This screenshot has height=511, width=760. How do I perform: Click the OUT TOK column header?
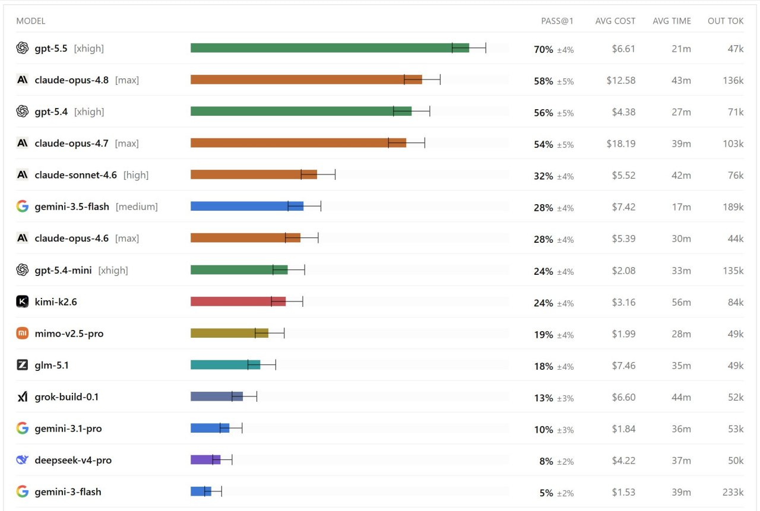726,21
